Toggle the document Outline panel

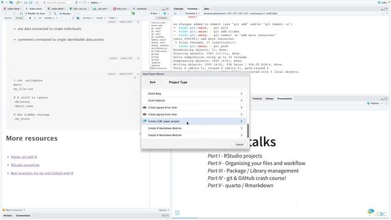161,18
